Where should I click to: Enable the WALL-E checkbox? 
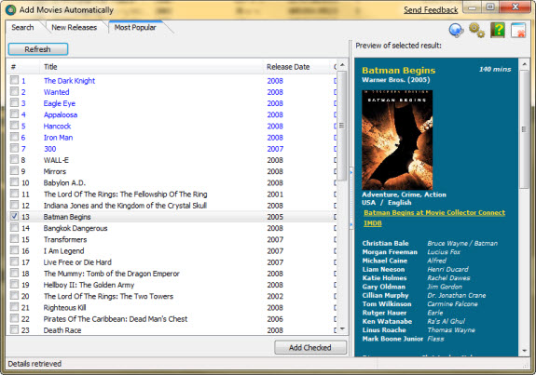click(14, 159)
